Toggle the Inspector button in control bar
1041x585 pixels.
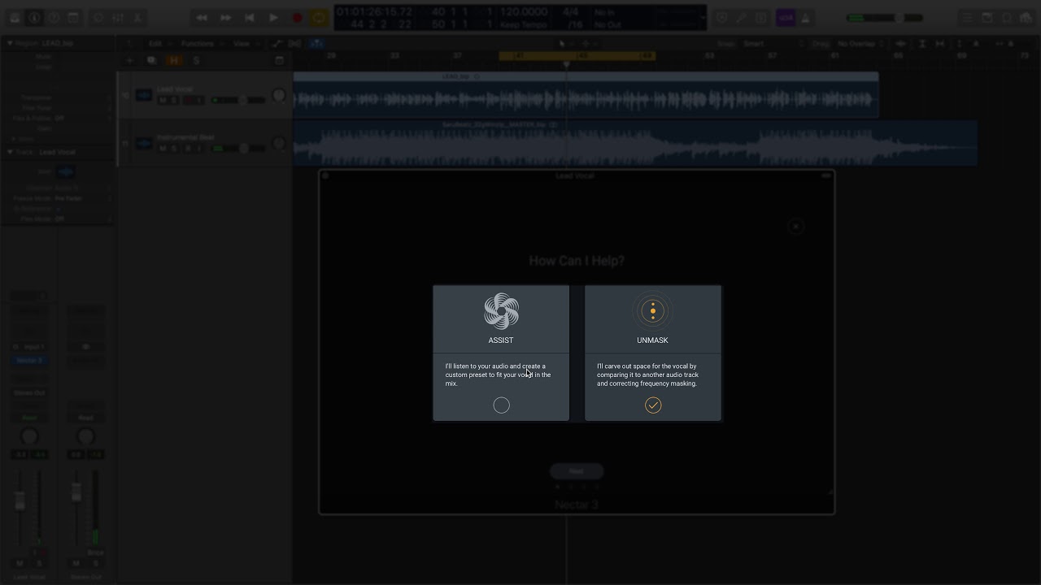tap(34, 18)
